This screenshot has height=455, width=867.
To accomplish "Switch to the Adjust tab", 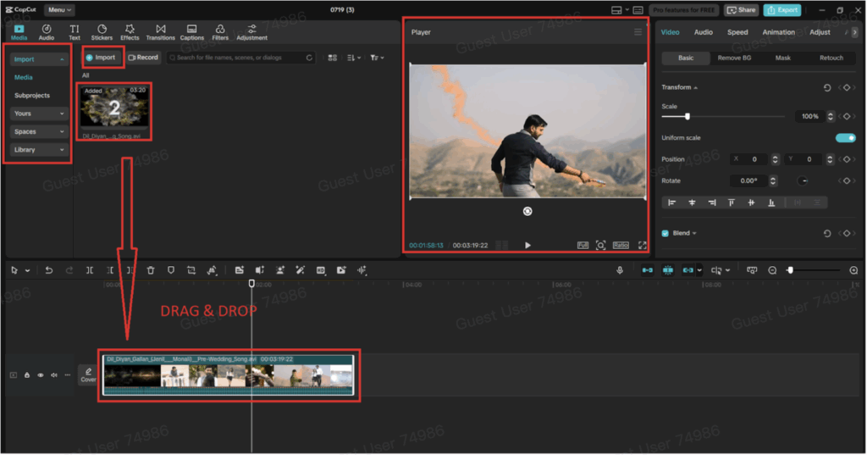I will point(820,32).
